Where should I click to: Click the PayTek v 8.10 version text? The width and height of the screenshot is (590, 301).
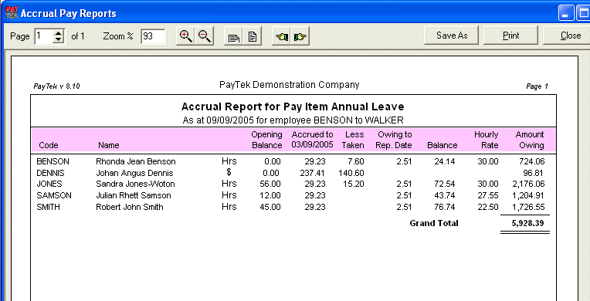coord(56,86)
